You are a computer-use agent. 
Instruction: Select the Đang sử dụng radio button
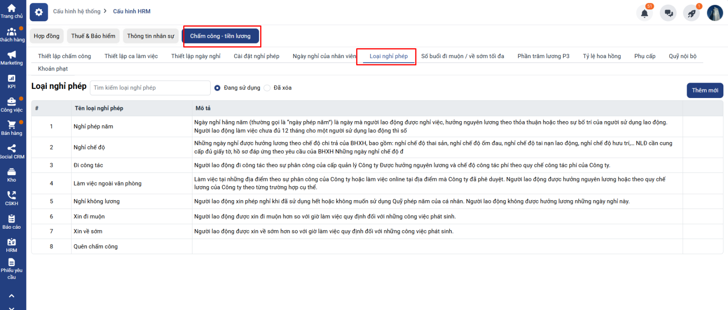[x=217, y=88]
